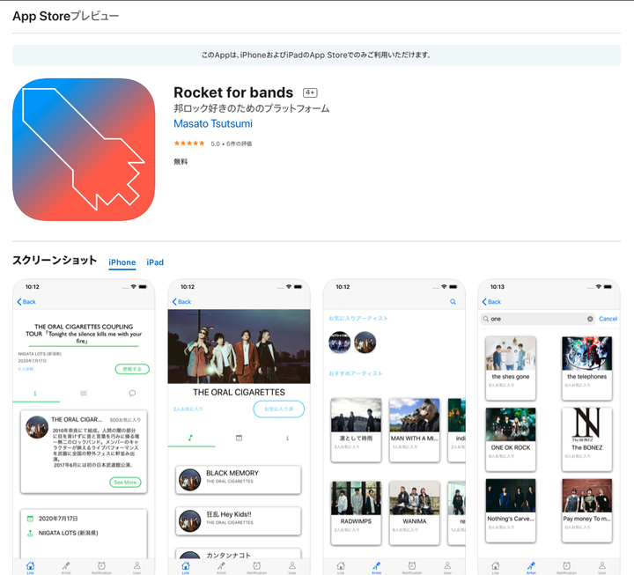
Task: Click the Rocket for bands app icon
Action: click(84, 150)
